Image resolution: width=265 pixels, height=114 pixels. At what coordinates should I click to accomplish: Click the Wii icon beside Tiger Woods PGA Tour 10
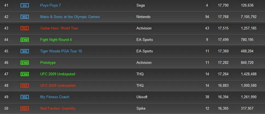(25, 51)
